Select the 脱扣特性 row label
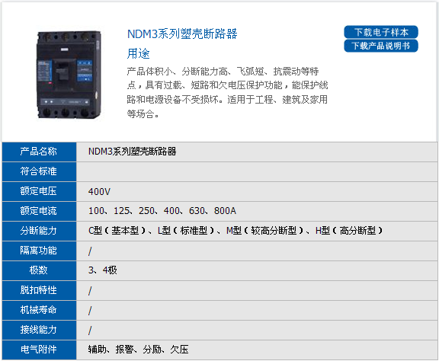This screenshot has width=439, height=361. 39,290
